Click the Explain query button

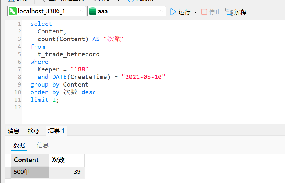(236, 12)
